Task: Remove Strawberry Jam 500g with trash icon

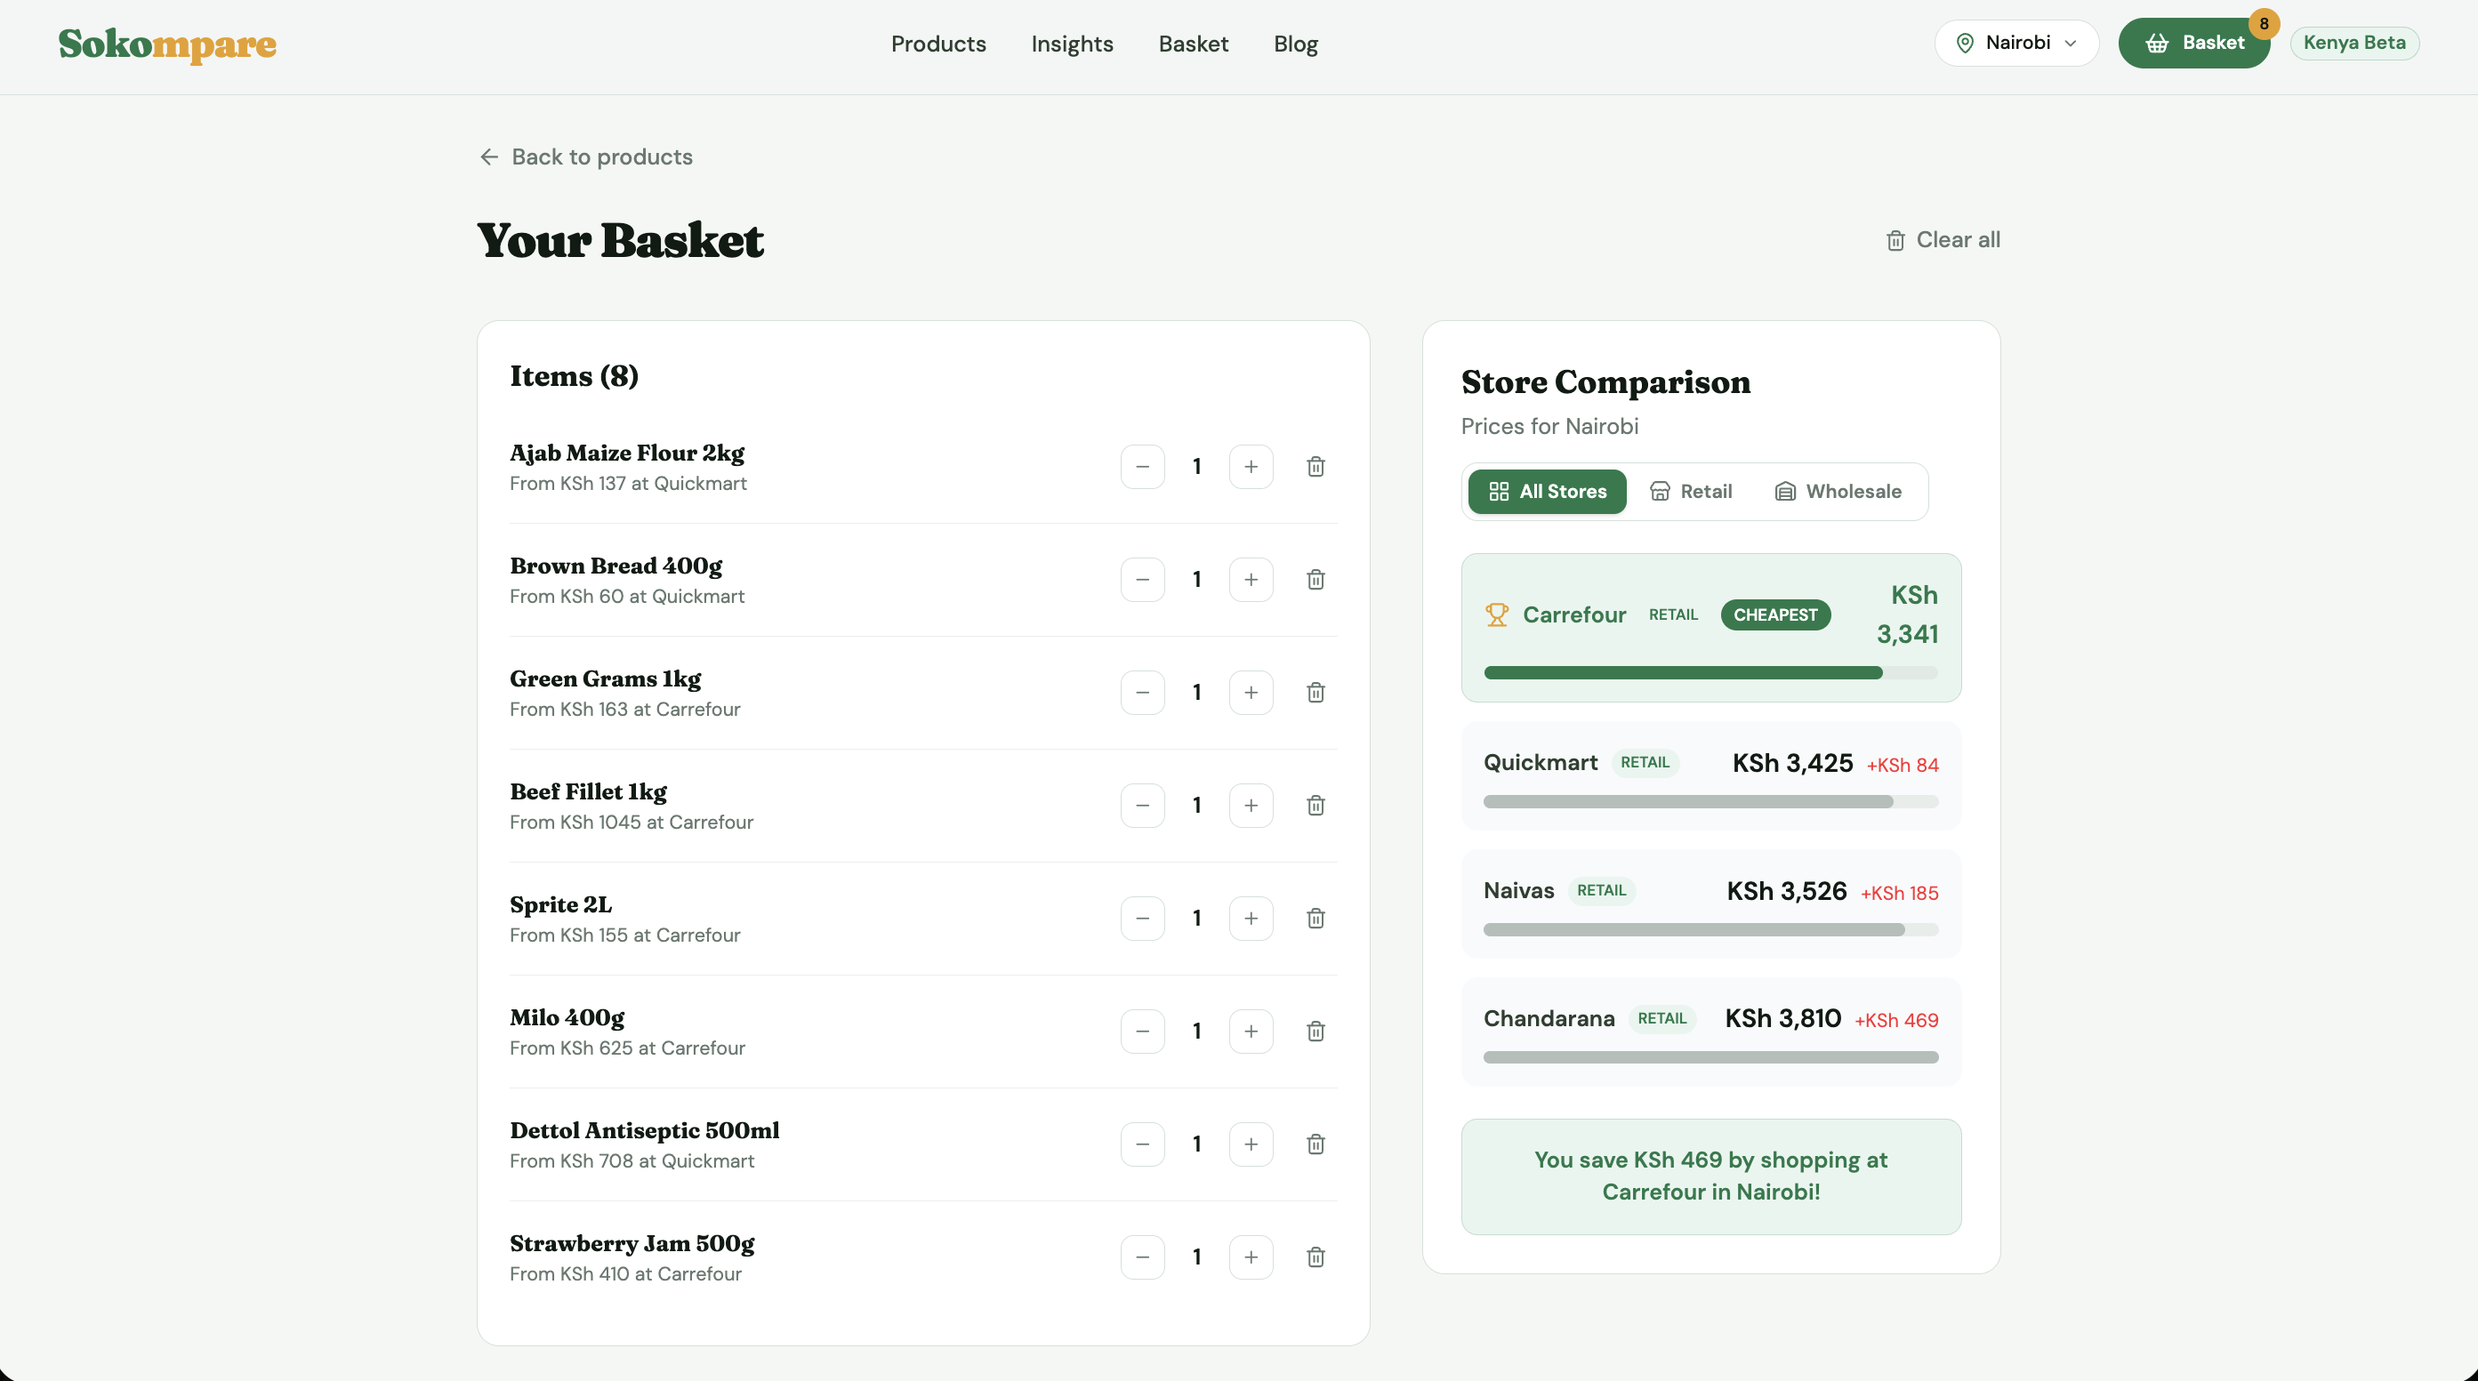Action: click(x=1315, y=1257)
